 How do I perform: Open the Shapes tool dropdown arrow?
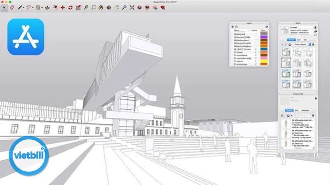[42, 8]
